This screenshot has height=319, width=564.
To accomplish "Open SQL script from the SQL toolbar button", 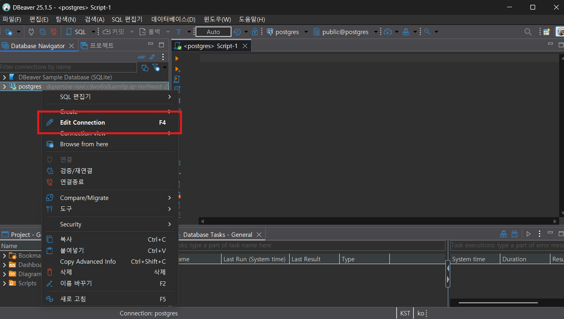I will pyautogui.click(x=76, y=32).
